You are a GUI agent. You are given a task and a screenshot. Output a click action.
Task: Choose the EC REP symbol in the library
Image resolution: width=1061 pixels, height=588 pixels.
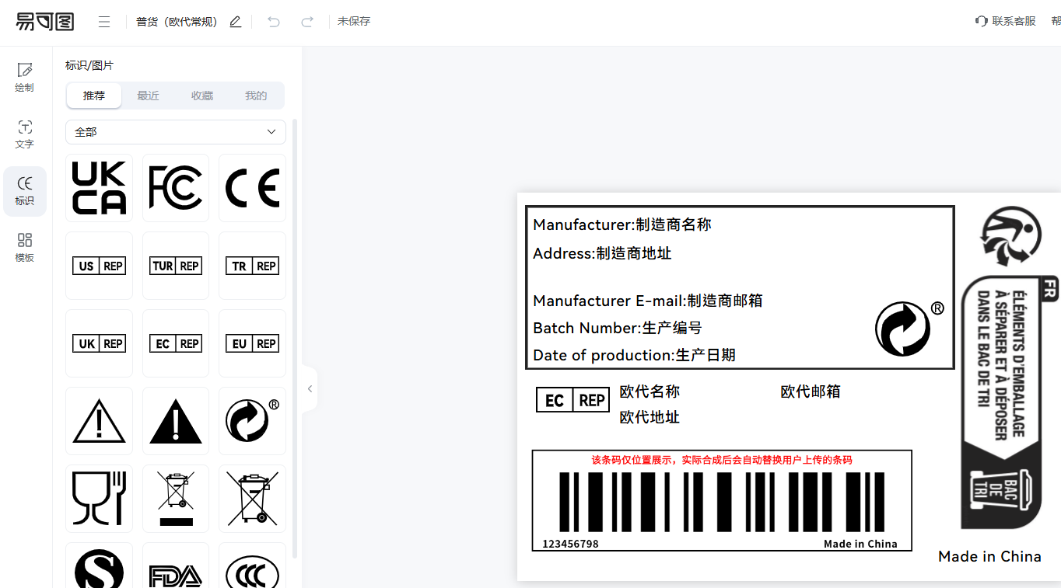click(176, 343)
